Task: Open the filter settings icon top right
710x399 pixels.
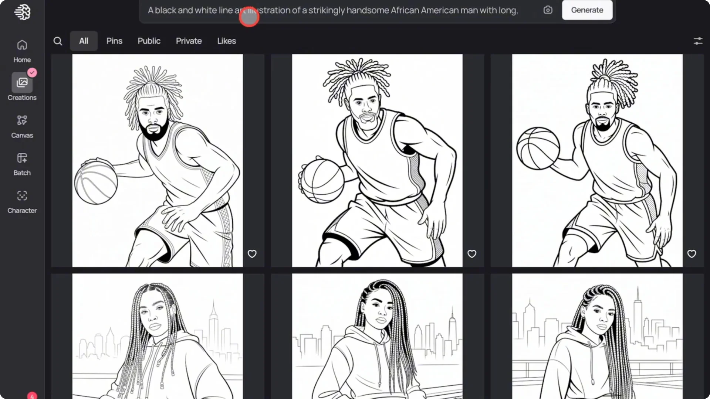Action: click(x=698, y=41)
